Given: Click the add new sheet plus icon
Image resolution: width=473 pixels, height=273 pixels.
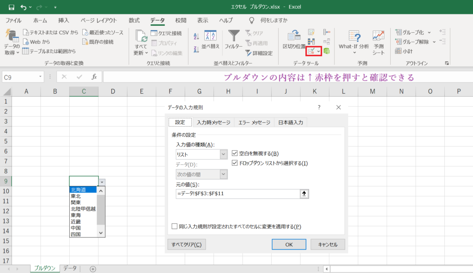Looking at the screenshot, I should (93, 269).
